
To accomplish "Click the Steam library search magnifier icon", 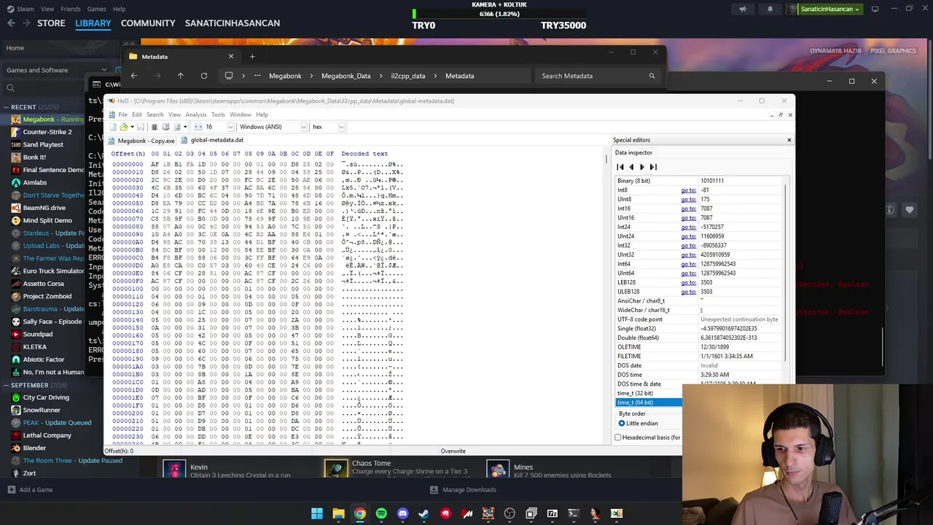I will [10, 88].
